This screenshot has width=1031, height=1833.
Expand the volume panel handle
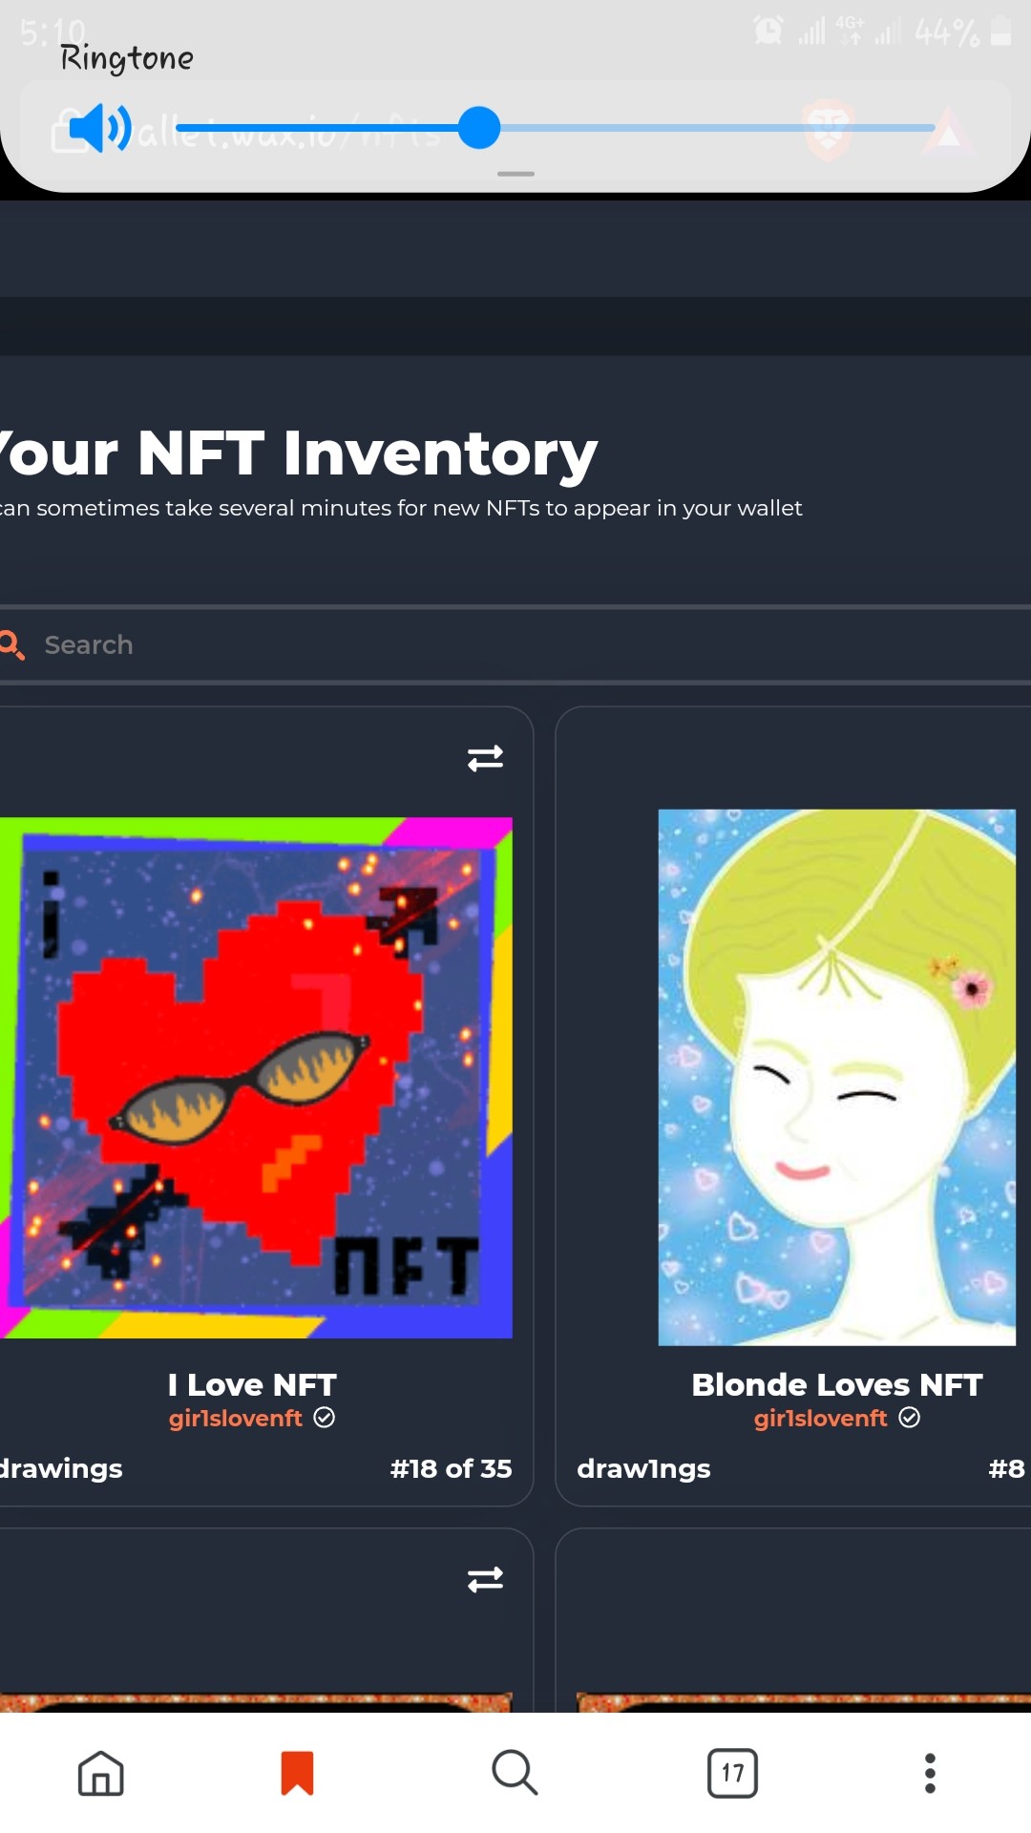(515, 174)
